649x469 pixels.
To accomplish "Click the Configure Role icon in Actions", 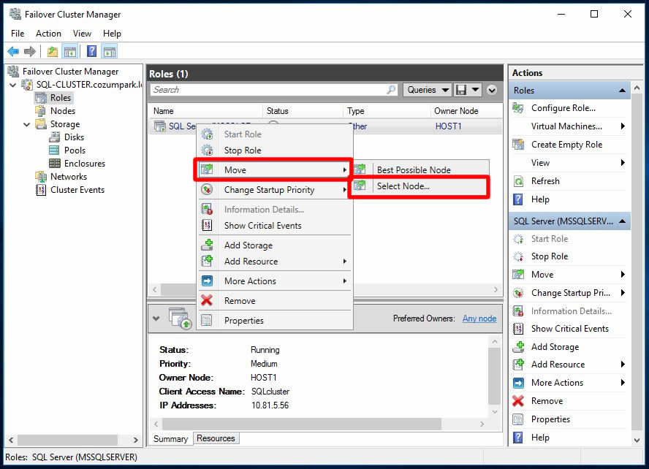I will [518, 108].
